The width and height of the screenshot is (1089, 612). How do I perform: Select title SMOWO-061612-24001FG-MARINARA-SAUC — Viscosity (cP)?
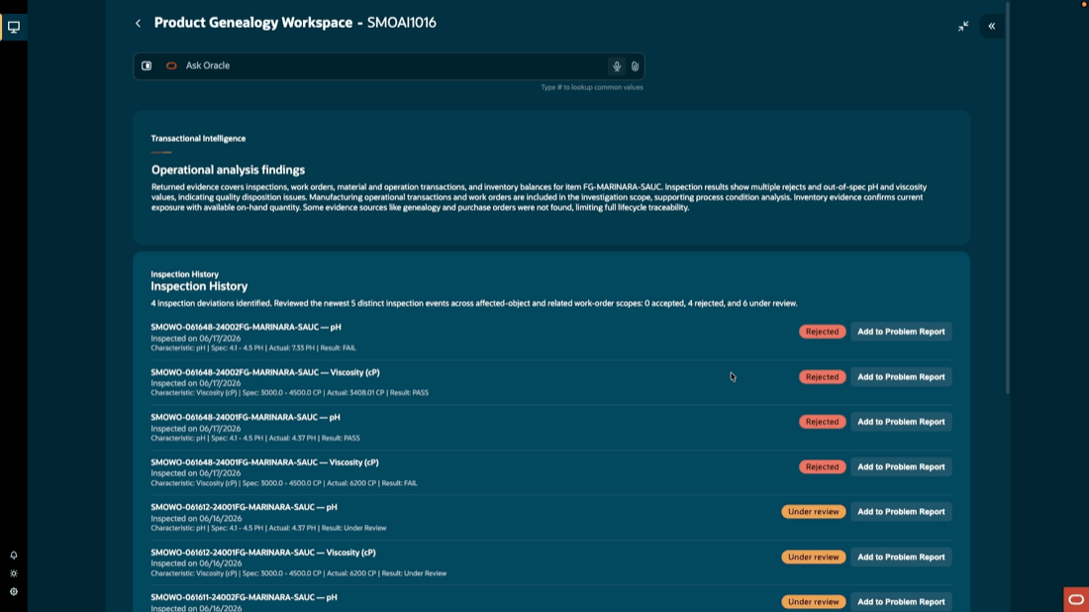(x=263, y=553)
